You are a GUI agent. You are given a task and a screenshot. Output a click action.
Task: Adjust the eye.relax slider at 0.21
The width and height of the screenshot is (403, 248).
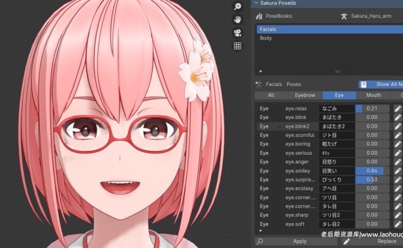pyautogui.click(x=372, y=109)
